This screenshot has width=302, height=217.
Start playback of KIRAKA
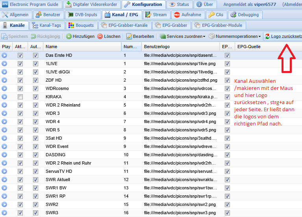click(x=4, y=97)
